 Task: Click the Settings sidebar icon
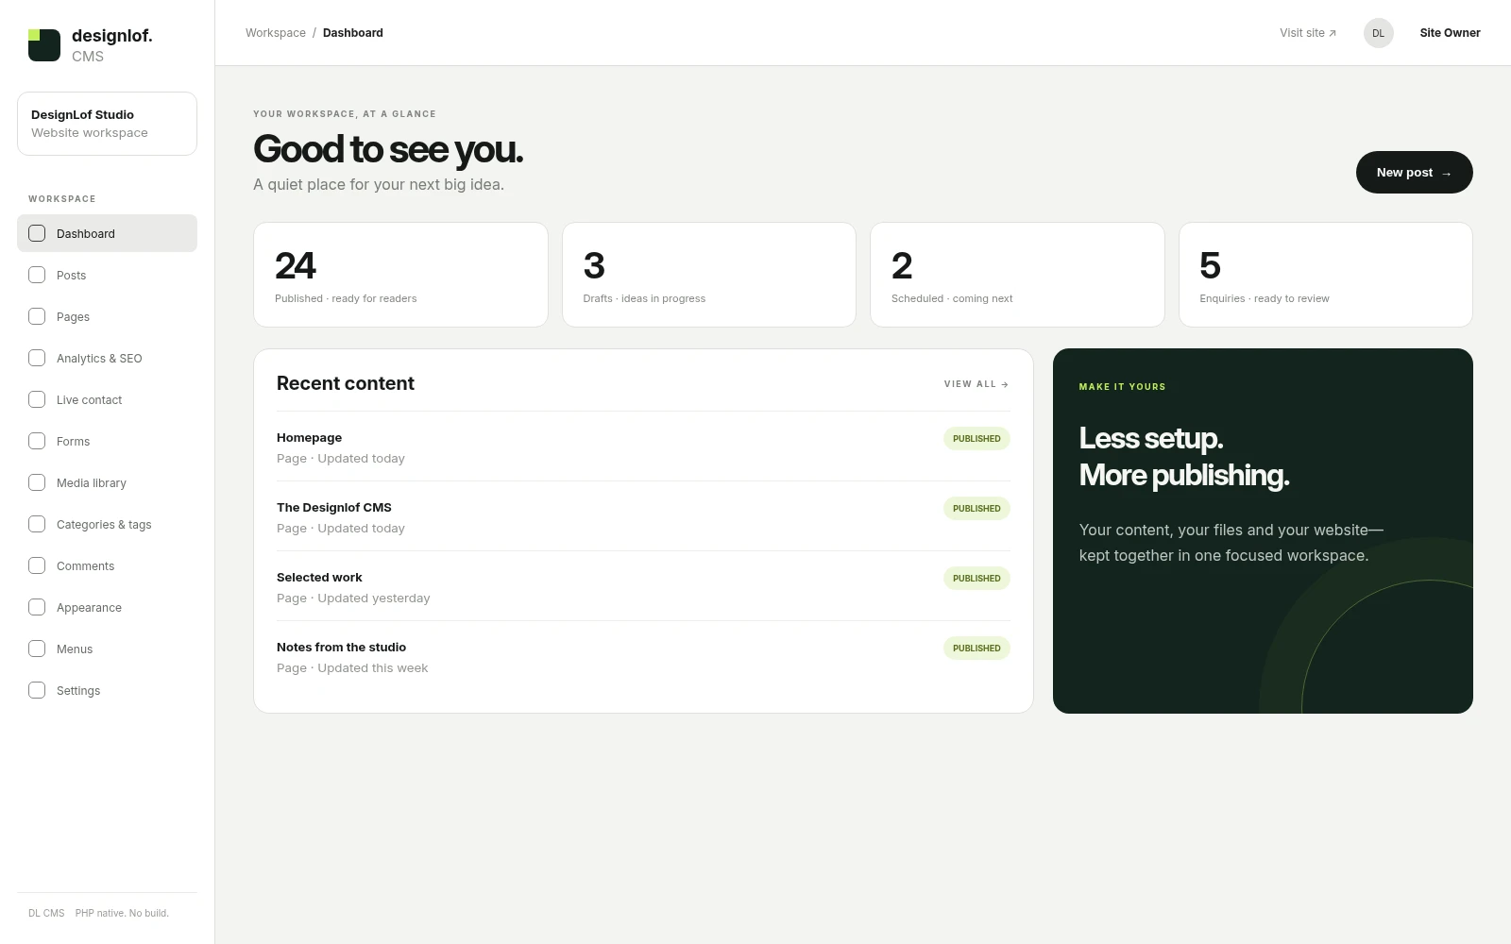(37, 690)
